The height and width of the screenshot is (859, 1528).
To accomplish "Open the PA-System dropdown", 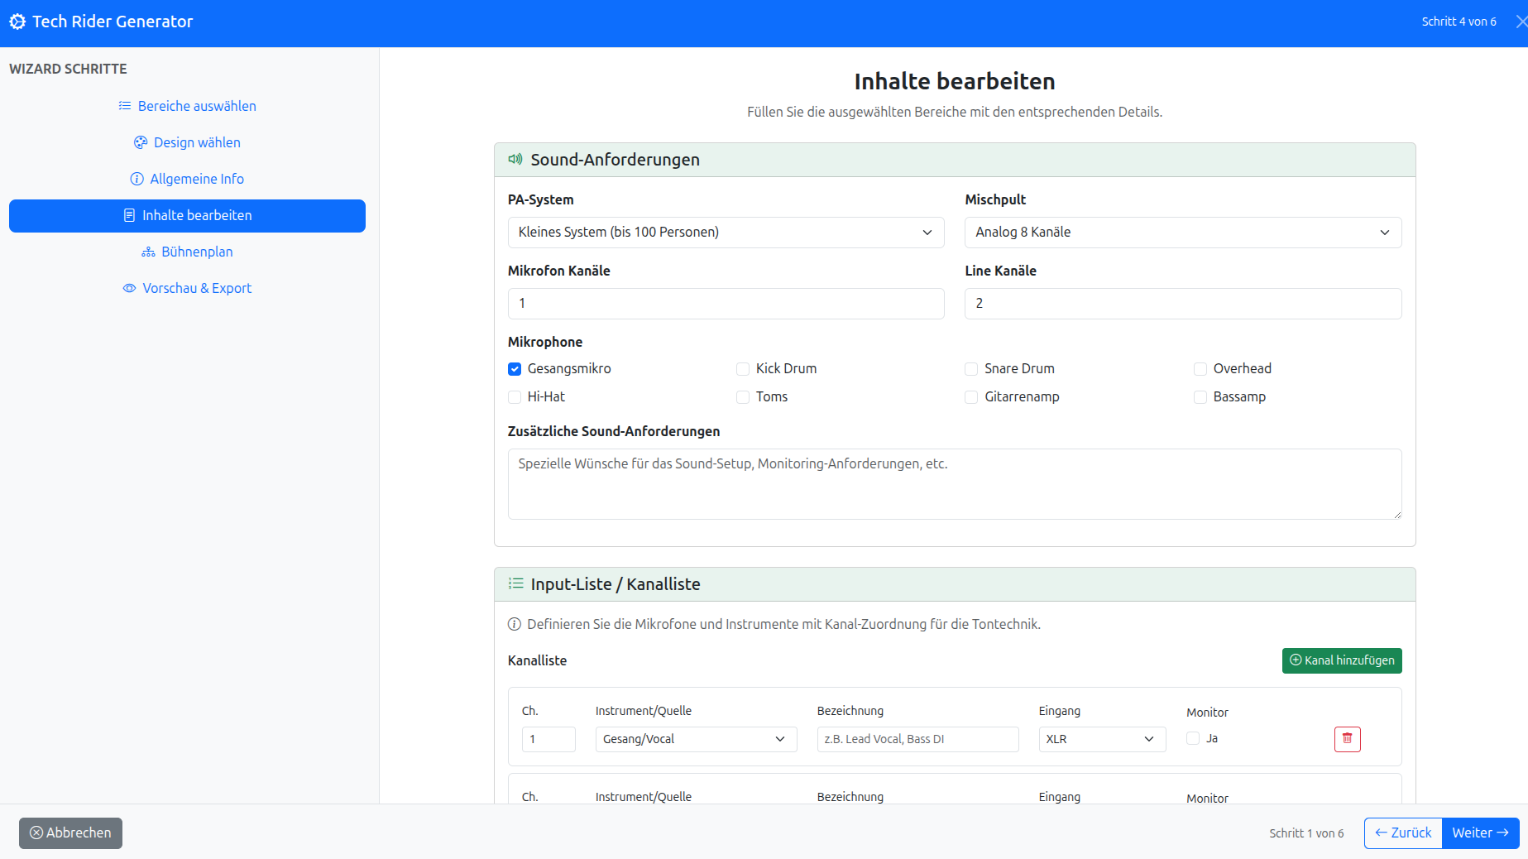I will click(726, 233).
